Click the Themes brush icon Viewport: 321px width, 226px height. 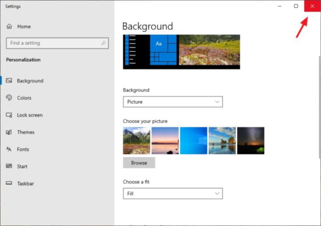click(9, 132)
